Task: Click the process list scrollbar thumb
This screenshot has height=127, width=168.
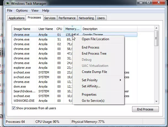Action: point(156,38)
